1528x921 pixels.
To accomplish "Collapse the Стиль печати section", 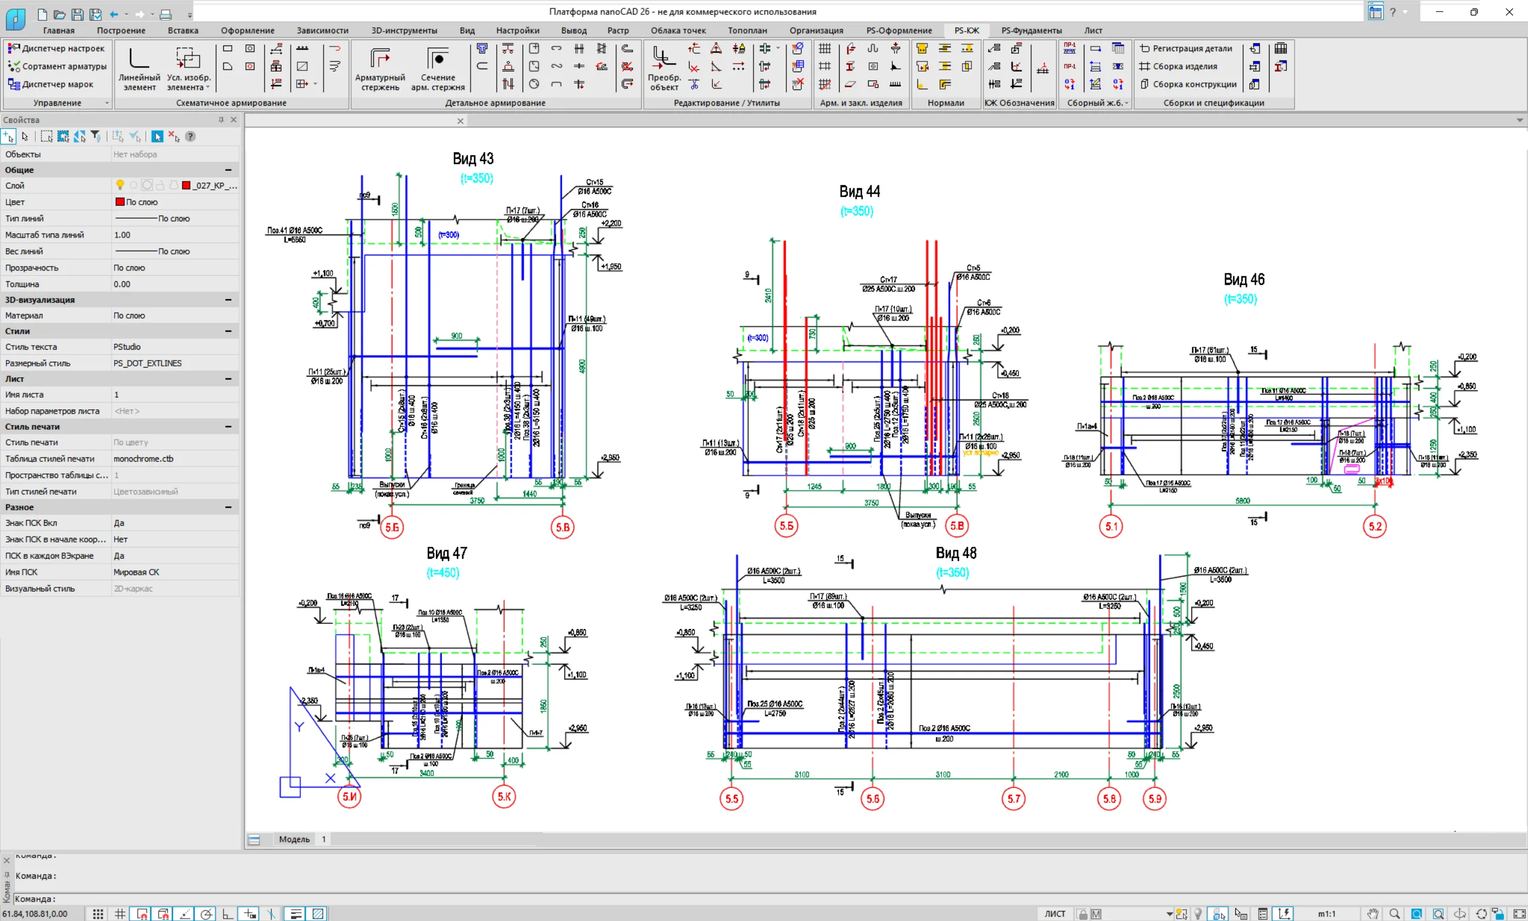I will (228, 426).
